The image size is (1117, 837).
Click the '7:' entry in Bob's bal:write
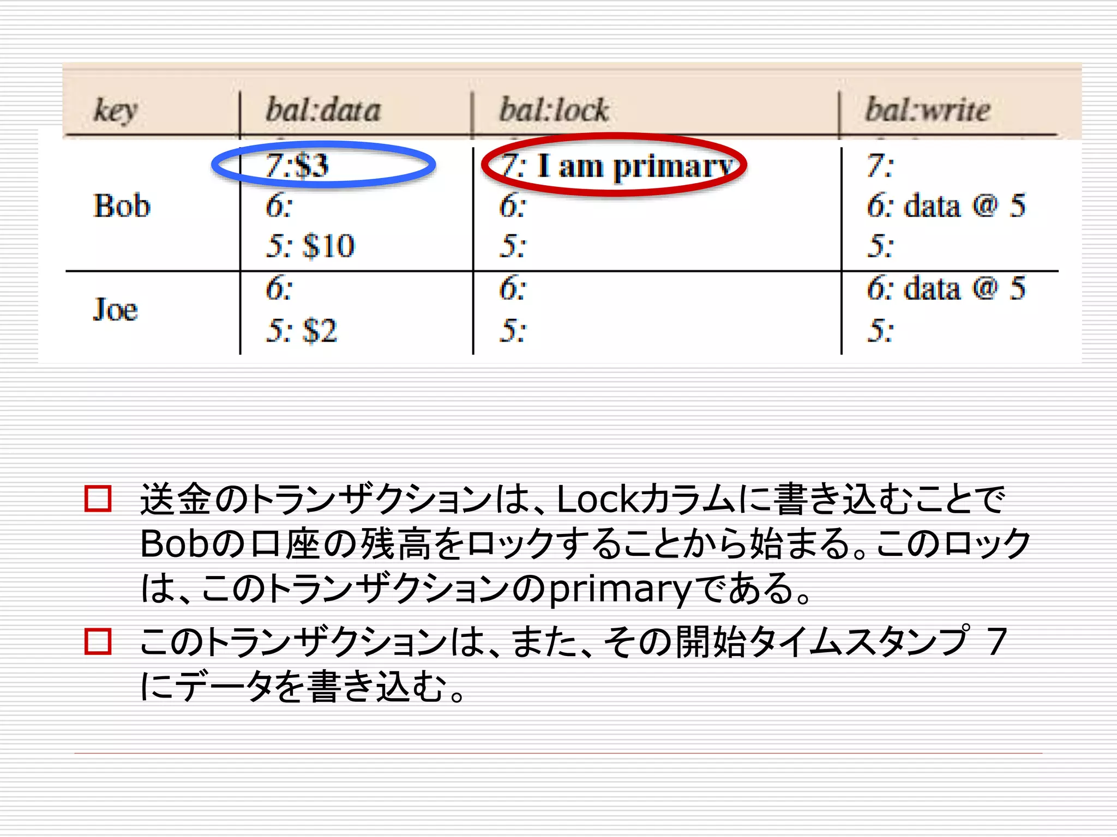[880, 165]
